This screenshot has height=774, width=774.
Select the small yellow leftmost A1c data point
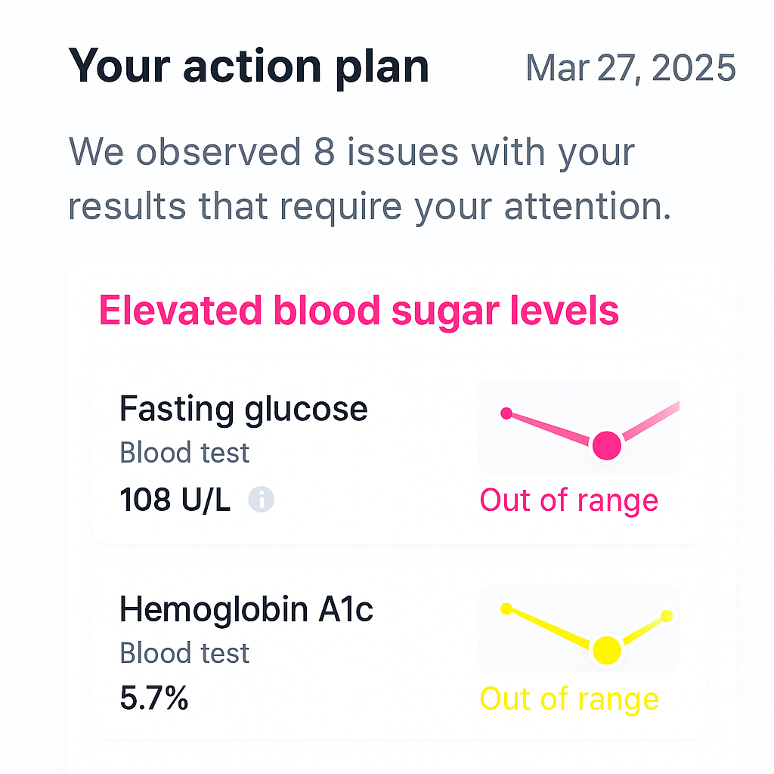pos(506,608)
